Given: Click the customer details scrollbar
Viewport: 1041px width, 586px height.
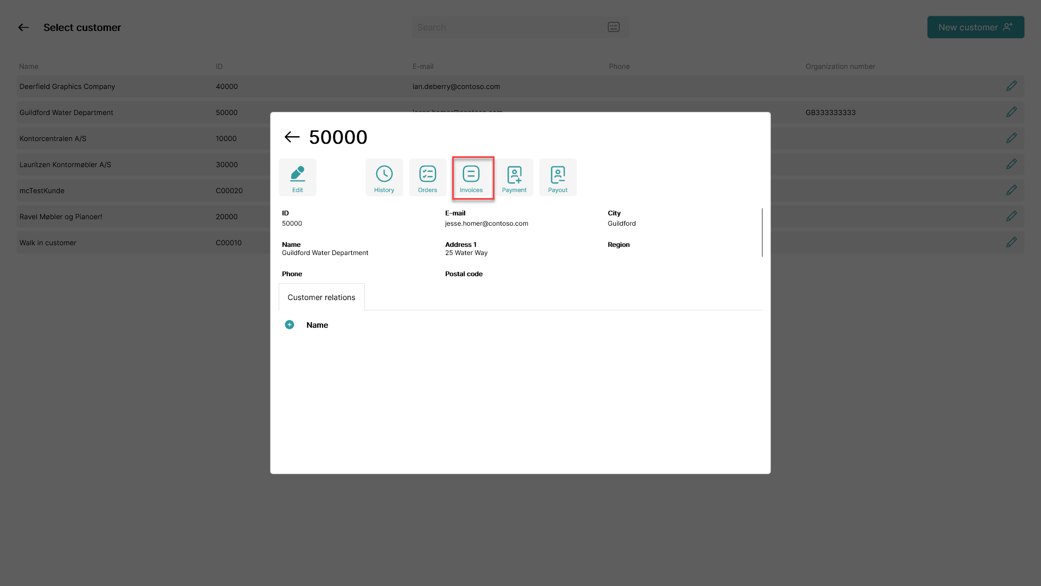Looking at the screenshot, I should pos(762,232).
